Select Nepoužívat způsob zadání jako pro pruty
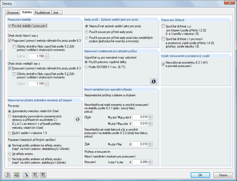Image resolution: width=237 pixels, height=181 pixels. tap(86, 26)
